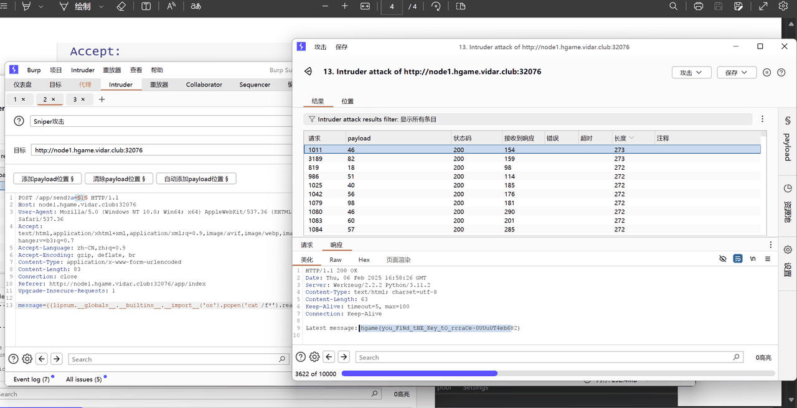The image size is (797, 408).
Task: Open the 绘制 draw options arrow
Action: click(102, 6)
